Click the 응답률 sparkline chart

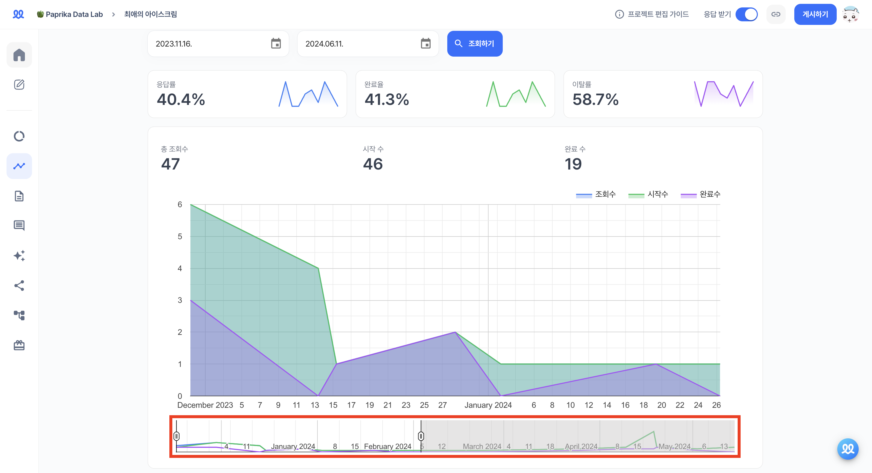[308, 94]
